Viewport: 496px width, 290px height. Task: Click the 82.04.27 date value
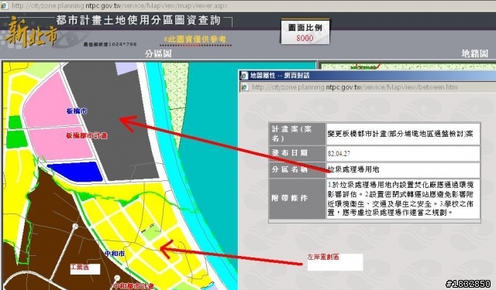(x=339, y=154)
